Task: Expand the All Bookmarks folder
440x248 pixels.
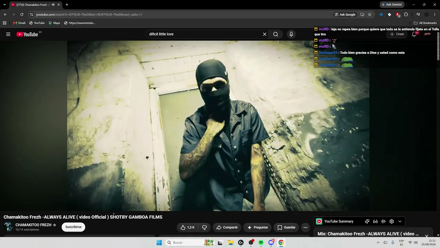Action: point(425,23)
